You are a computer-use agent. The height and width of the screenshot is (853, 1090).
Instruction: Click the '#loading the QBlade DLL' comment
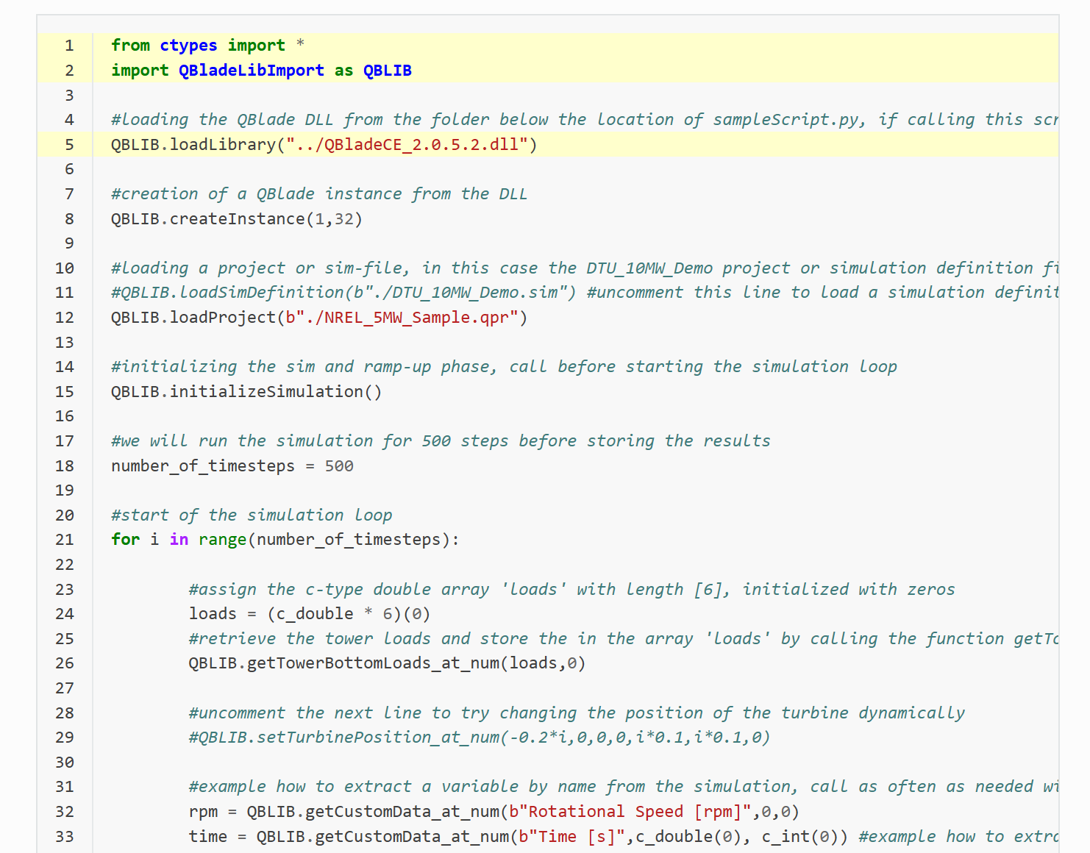click(584, 120)
